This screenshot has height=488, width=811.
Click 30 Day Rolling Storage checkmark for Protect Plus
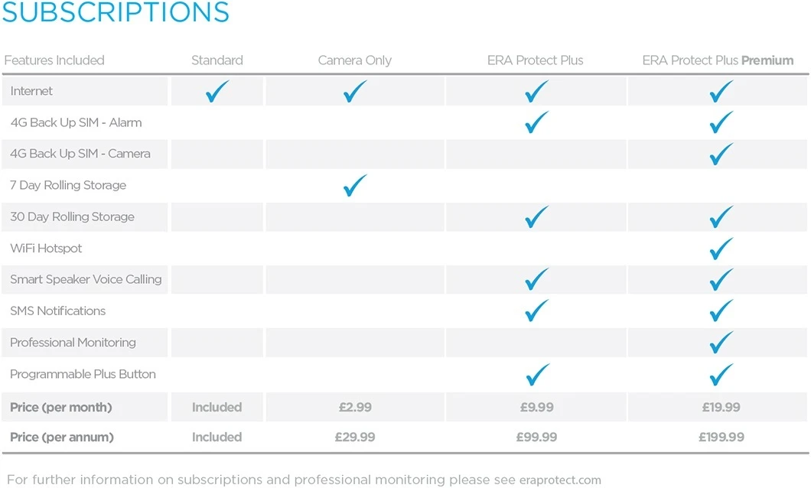click(537, 217)
